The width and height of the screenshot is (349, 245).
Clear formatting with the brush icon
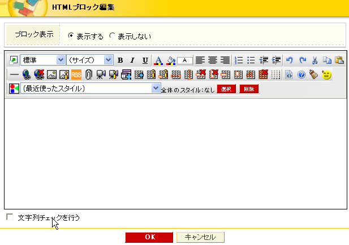(x=314, y=75)
